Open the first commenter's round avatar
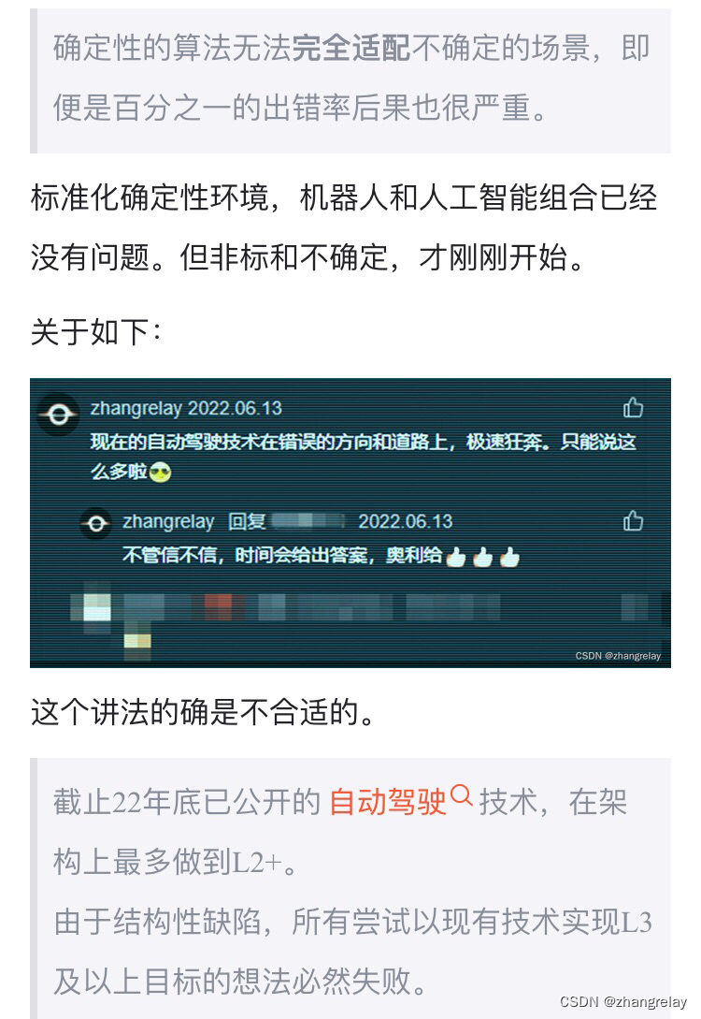Image resolution: width=701 pixels, height=1019 pixels. coord(58,414)
